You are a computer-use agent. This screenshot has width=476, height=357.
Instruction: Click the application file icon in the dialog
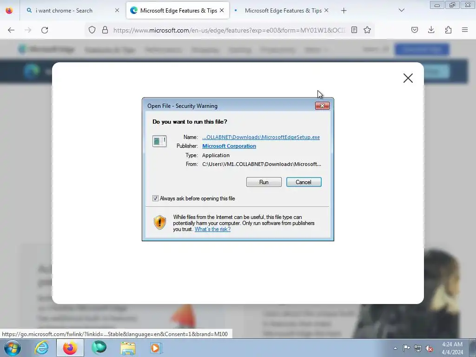[x=159, y=141]
